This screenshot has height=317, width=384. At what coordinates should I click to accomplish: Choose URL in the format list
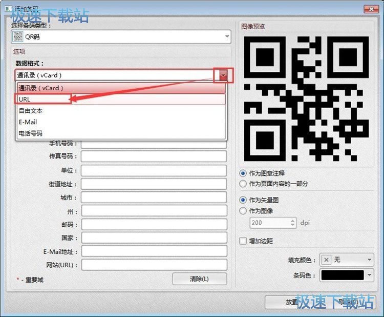121,100
